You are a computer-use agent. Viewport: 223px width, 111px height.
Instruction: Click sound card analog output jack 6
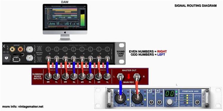tap(65, 58)
